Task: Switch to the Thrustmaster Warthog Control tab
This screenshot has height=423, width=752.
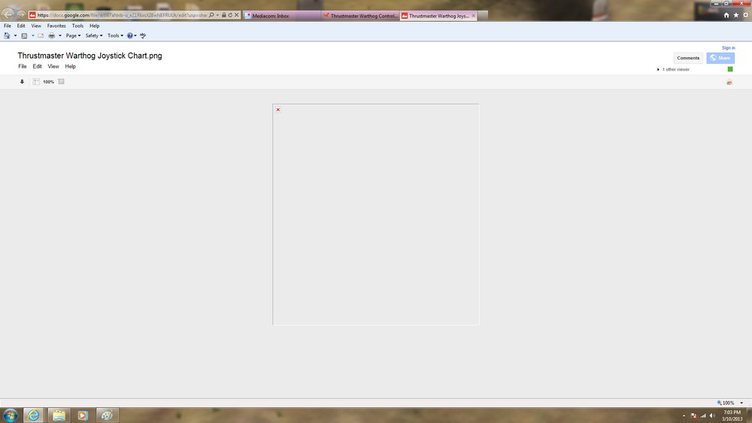Action: (x=360, y=16)
